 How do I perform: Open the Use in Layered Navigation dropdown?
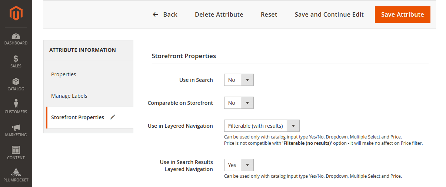click(x=262, y=126)
